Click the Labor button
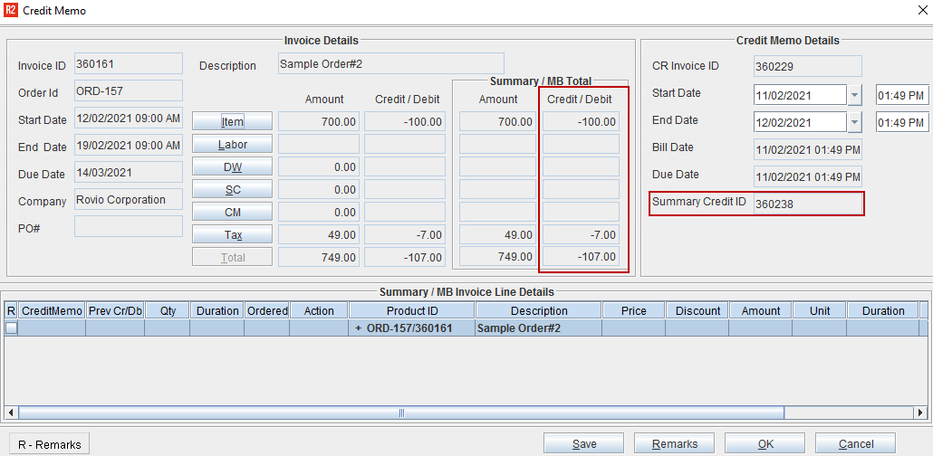The width and height of the screenshot is (933, 456). click(232, 145)
